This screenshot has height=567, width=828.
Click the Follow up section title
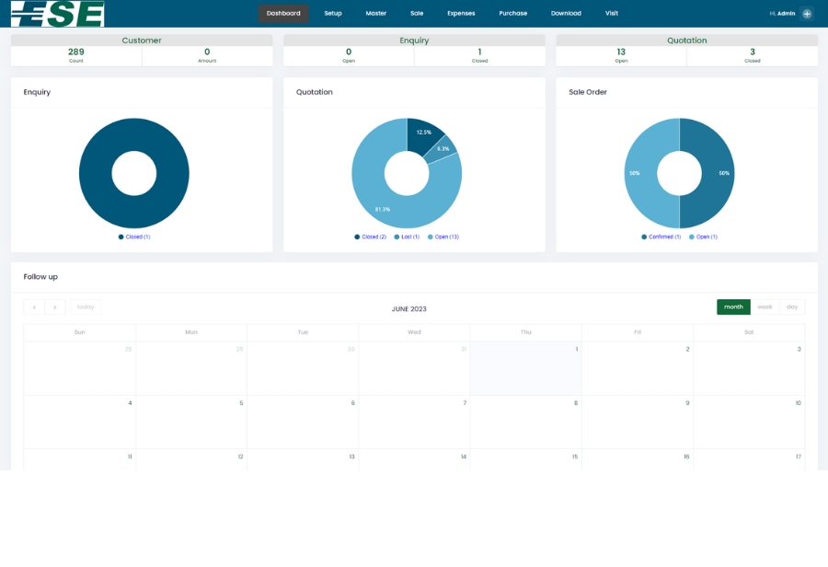click(40, 277)
